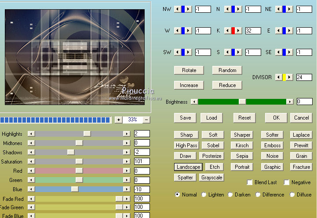The height and width of the screenshot is (218, 317).
Task: Click the NE left arrow
Action: (x=279, y=9)
